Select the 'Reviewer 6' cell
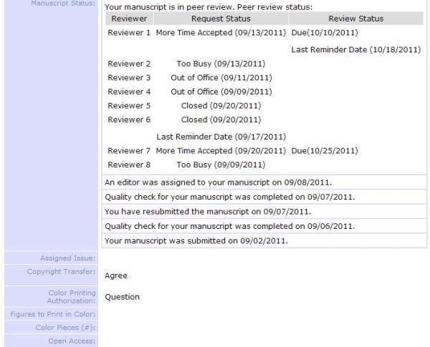Viewport: 430px width, 347px height. coord(129,119)
